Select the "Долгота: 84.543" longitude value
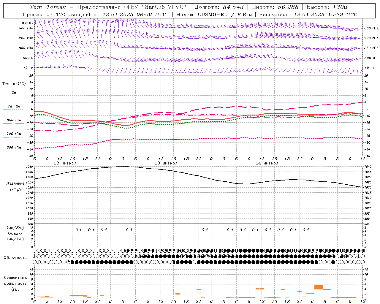 click(x=219, y=7)
